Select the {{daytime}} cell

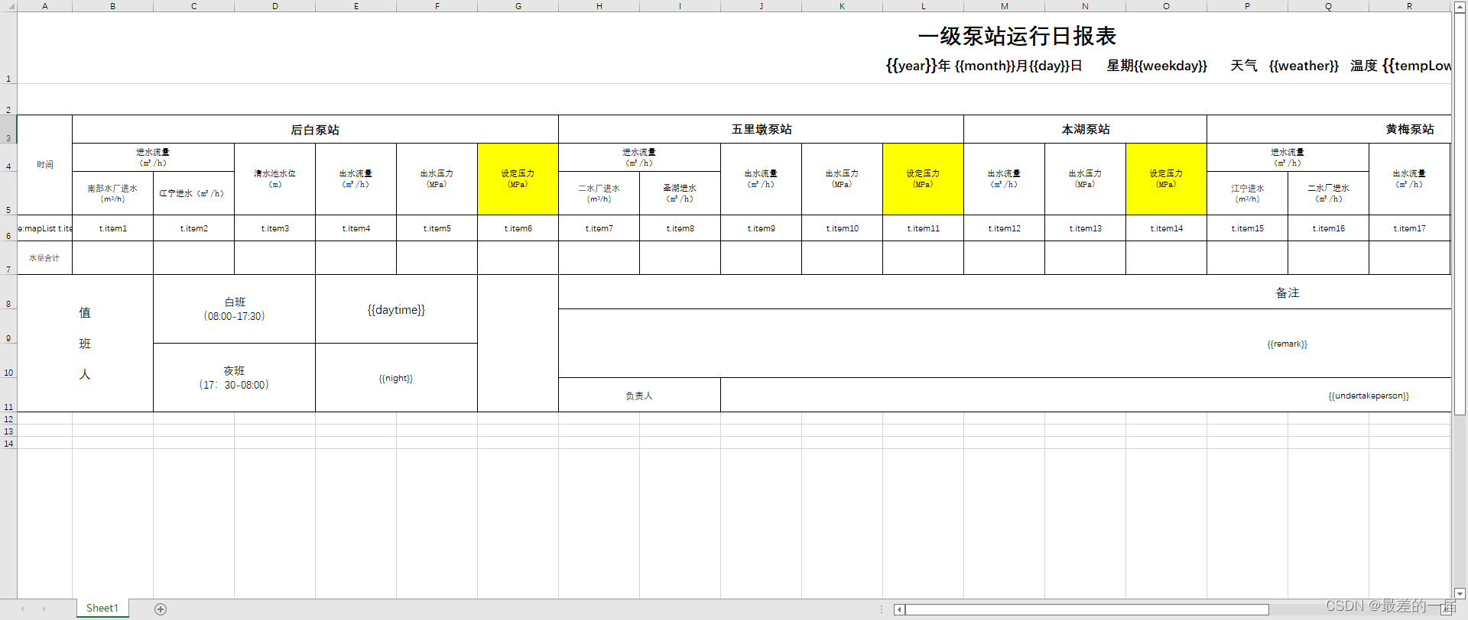tap(397, 309)
